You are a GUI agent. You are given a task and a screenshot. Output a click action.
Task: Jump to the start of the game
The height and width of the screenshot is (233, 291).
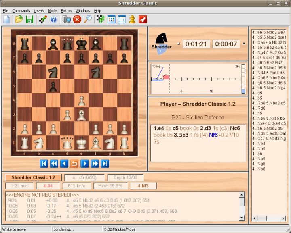point(44,163)
